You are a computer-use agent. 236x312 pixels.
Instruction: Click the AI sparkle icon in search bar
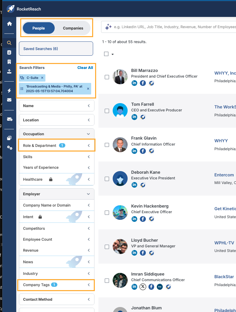pyautogui.click(x=108, y=27)
